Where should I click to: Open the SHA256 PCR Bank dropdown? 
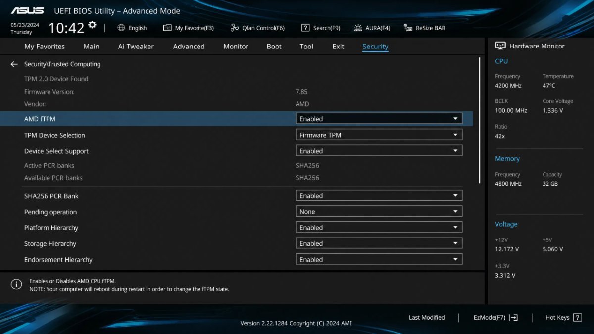coord(379,196)
